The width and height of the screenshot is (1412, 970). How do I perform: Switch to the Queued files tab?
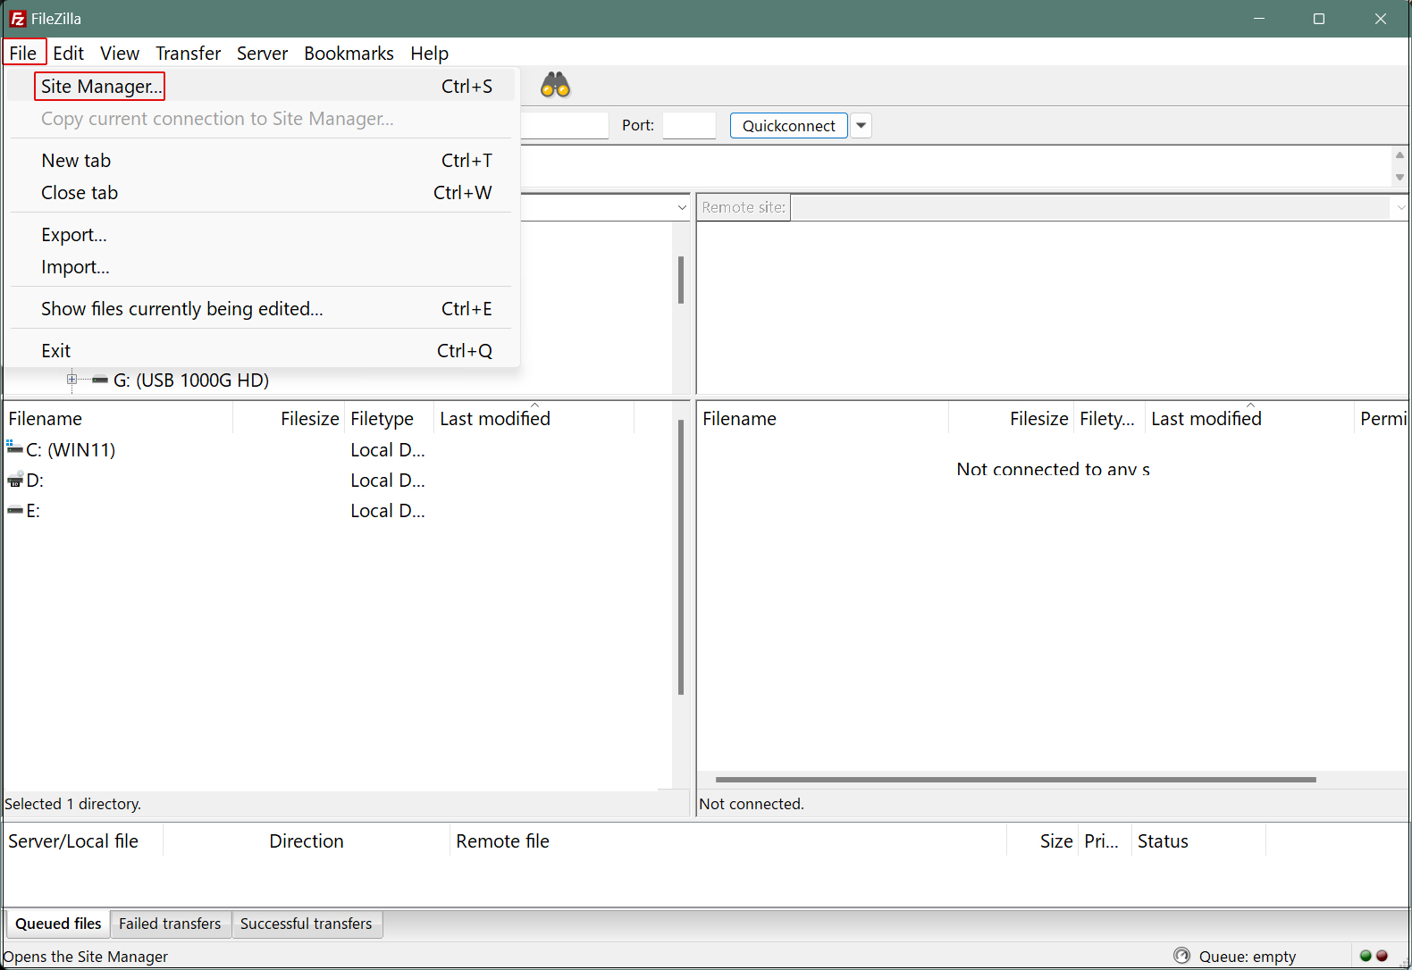point(58,924)
